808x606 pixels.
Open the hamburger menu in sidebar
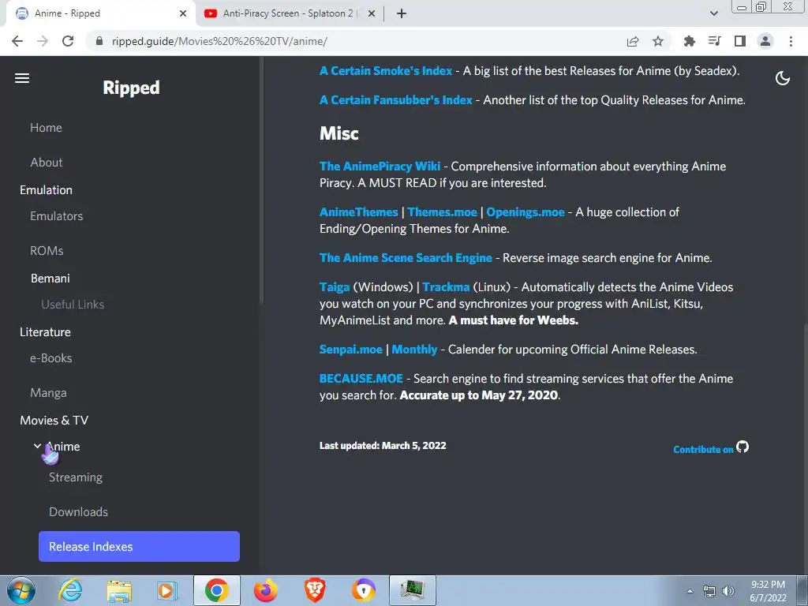pos(21,78)
